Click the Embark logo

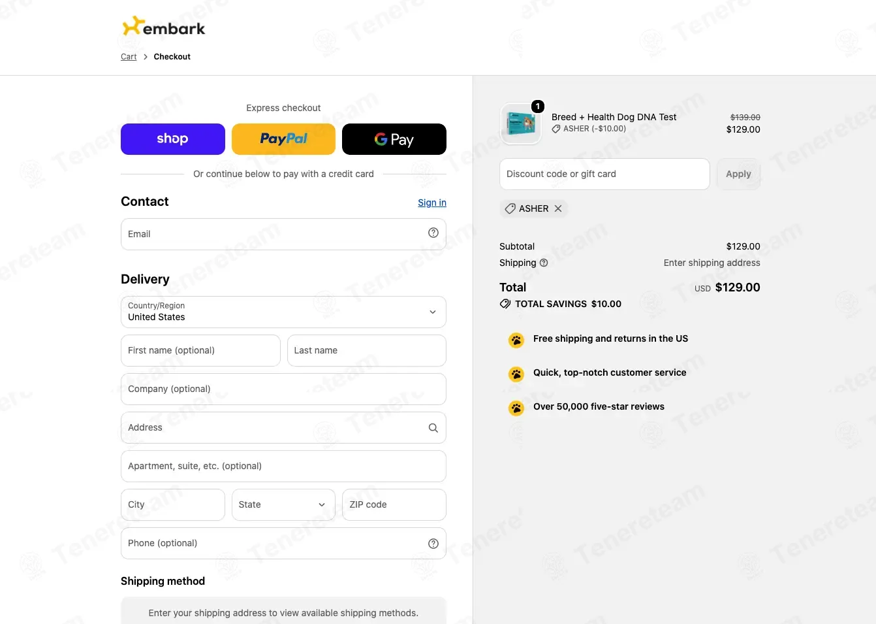[x=164, y=27]
